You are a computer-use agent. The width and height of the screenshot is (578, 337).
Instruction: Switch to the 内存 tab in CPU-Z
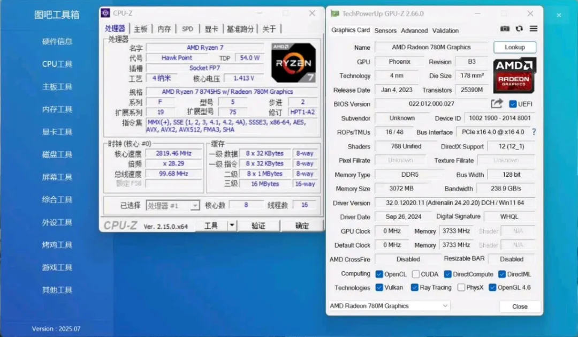pos(164,29)
